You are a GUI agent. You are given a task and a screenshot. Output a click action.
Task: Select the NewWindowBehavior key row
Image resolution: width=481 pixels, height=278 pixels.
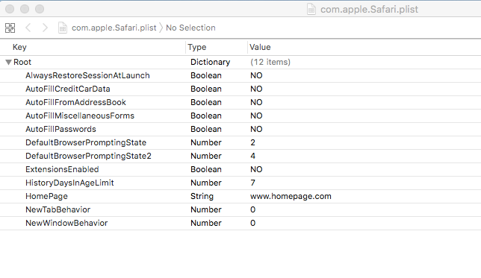[x=241, y=223]
